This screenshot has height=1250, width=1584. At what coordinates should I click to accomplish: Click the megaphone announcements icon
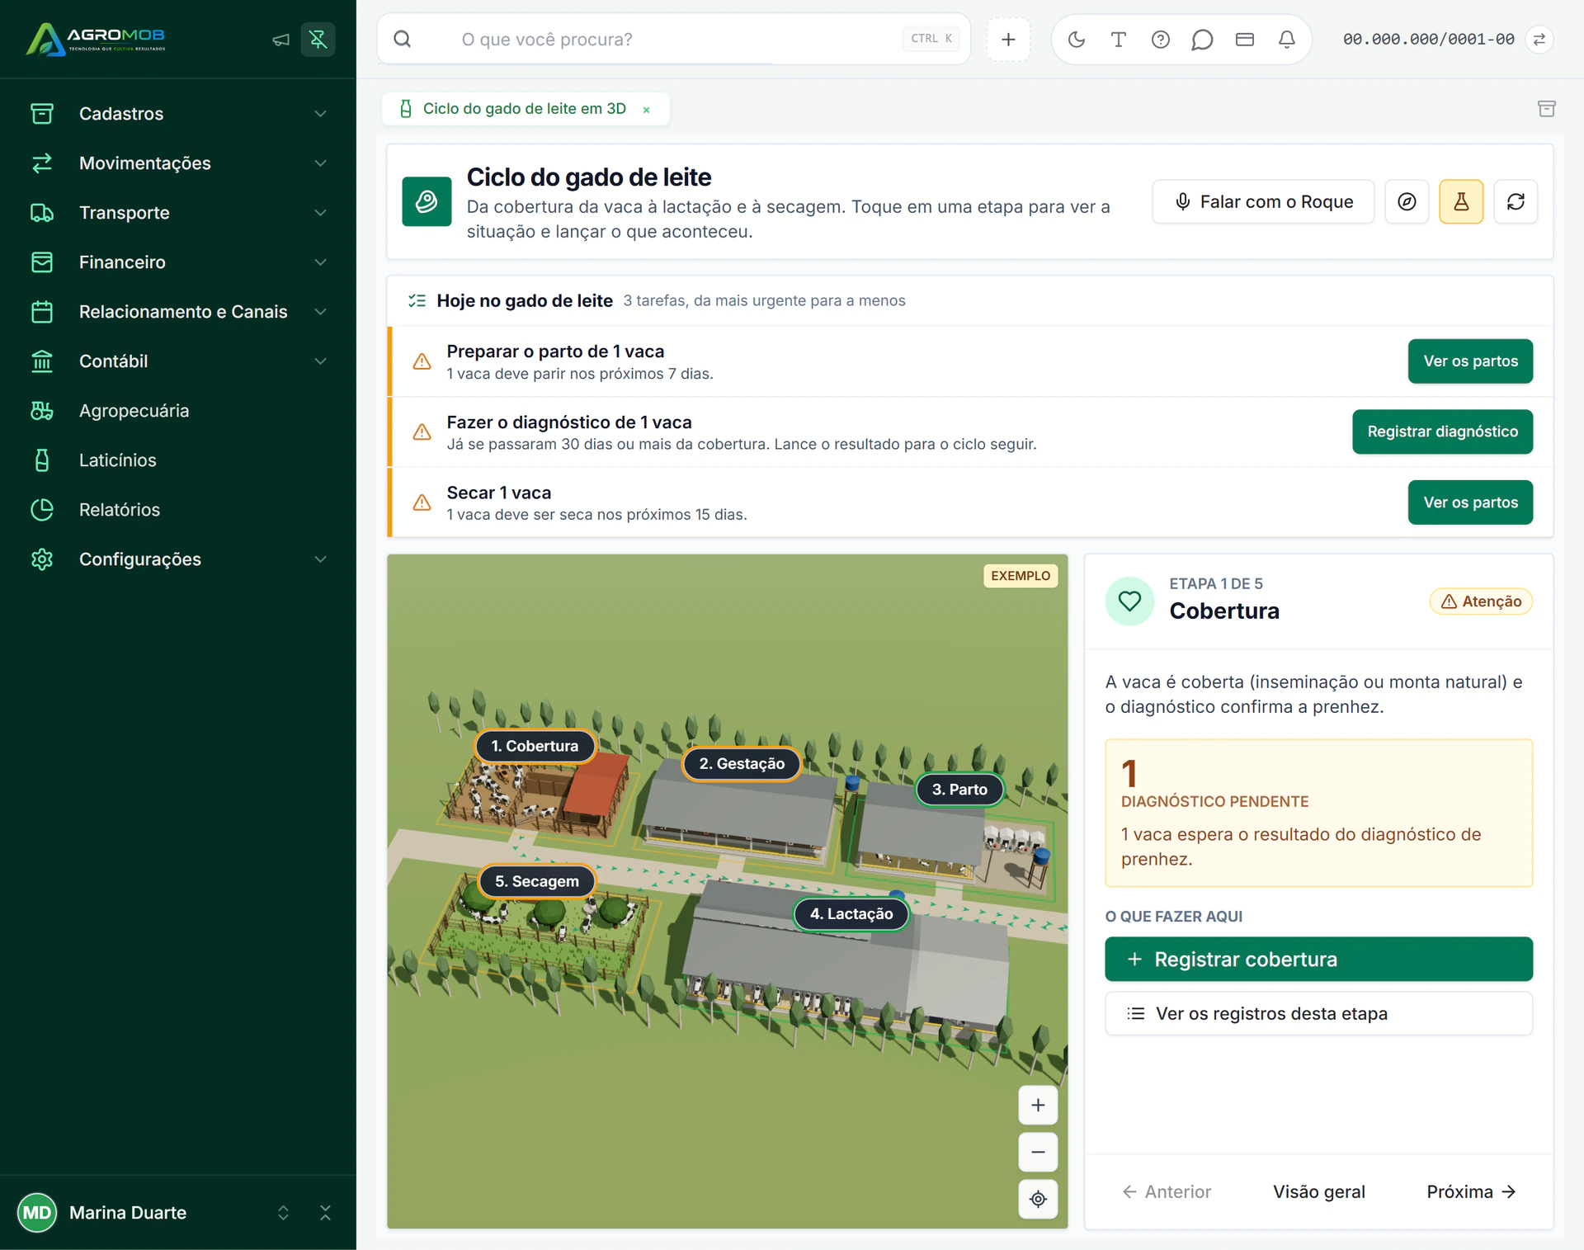pyautogui.click(x=281, y=39)
